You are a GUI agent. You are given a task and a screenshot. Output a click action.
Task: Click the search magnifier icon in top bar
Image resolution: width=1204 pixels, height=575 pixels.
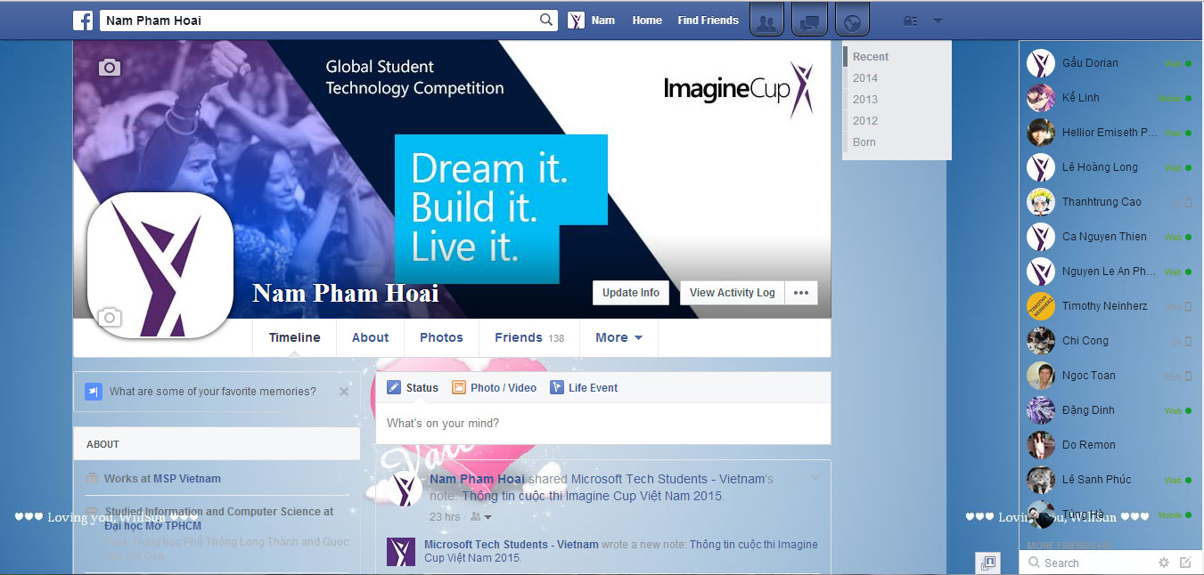coord(546,20)
